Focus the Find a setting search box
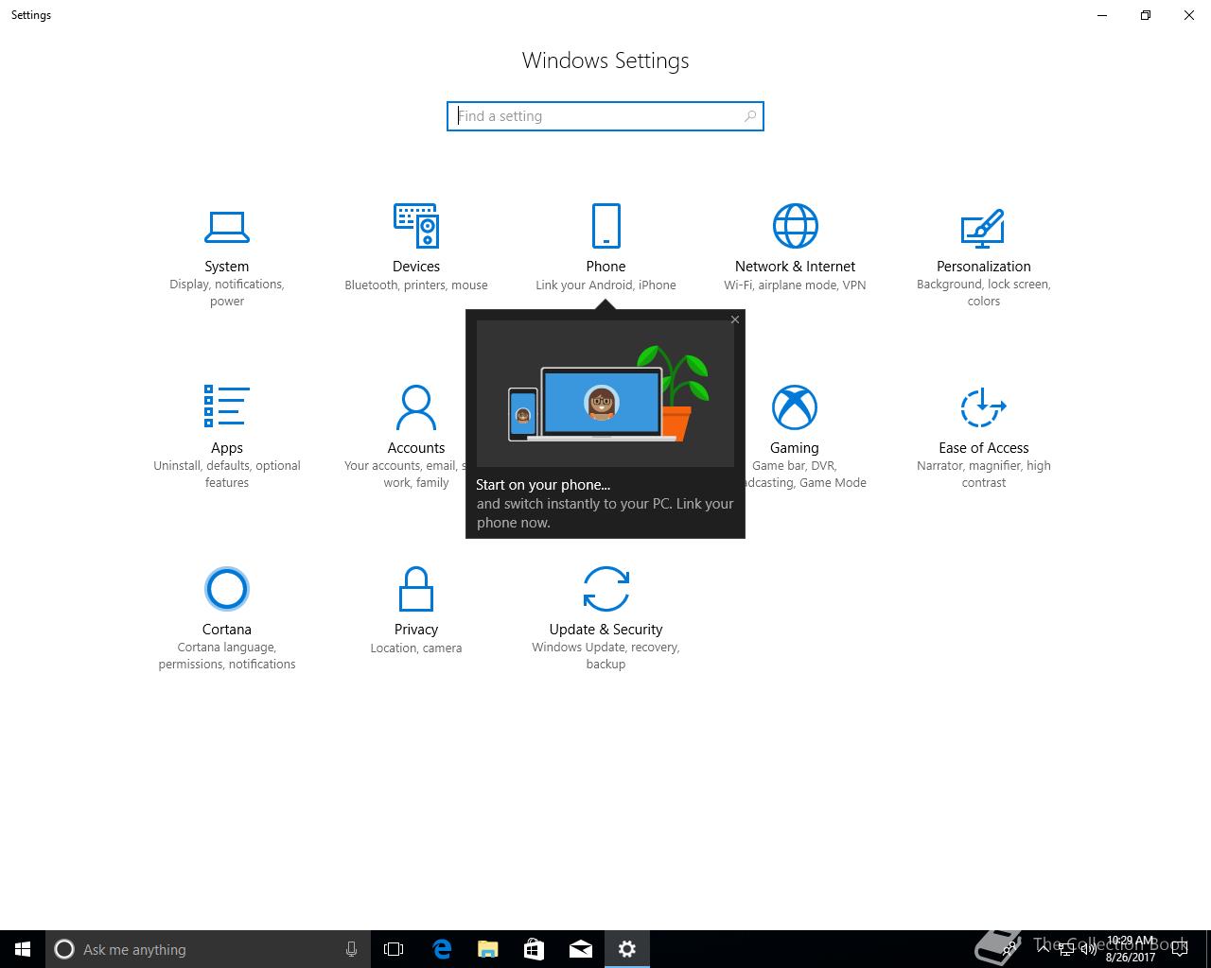 [x=605, y=116]
